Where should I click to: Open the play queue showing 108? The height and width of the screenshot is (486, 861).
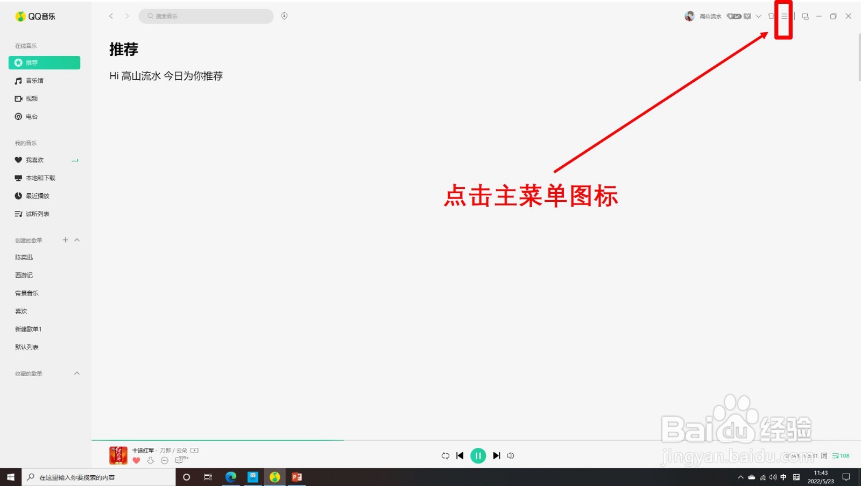coord(841,456)
